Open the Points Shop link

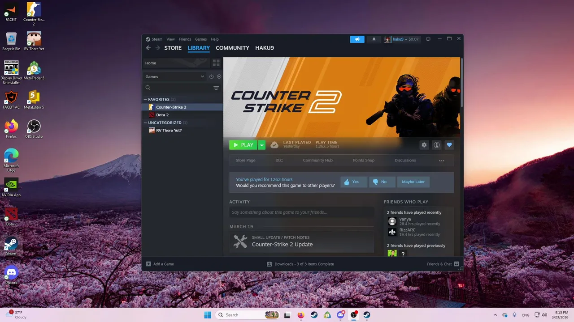(364, 161)
